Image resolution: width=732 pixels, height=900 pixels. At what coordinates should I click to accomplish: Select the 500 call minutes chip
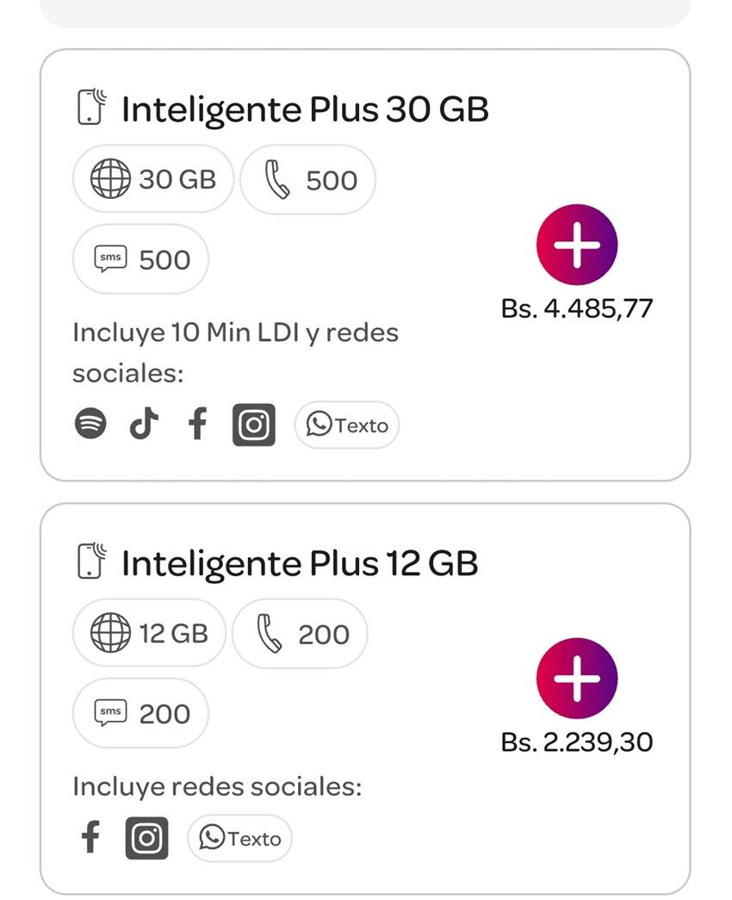[x=308, y=179]
